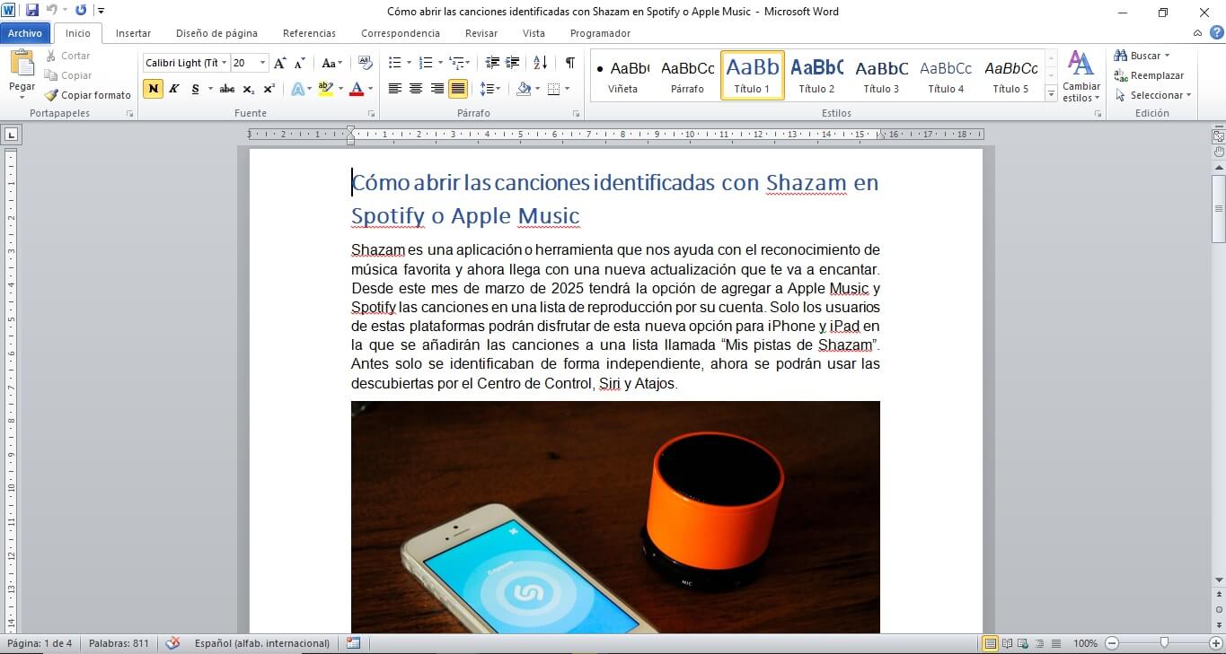
Task: Center the paragraph text
Action: (x=416, y=89)
